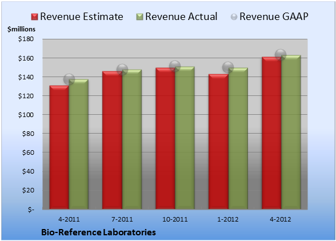The height and width of the screenshot is (241, 336).
Task: Select the red estimate bar for 4-2012
Action: [271, 133]
